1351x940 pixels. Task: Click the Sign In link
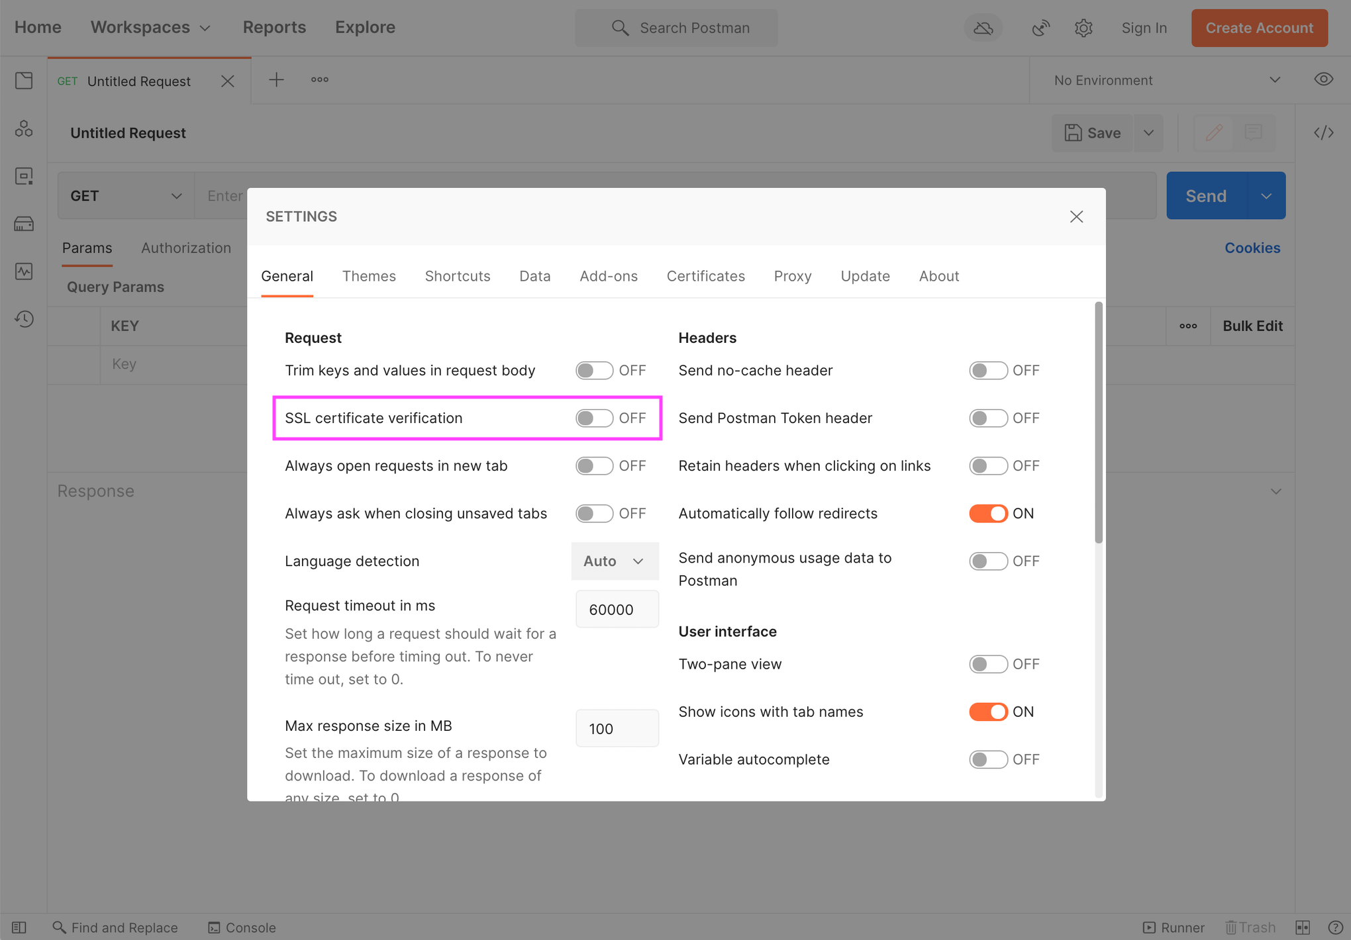1144,26
